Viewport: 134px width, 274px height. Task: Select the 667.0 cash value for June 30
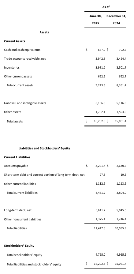tap(102, 50)
